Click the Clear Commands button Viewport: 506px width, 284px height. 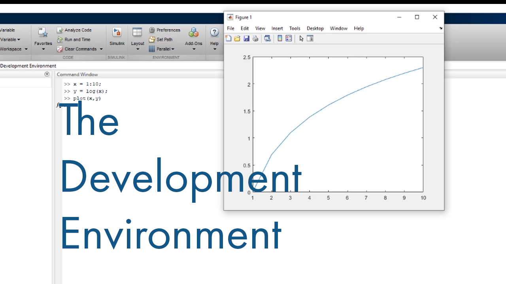(x=80, y=49)
